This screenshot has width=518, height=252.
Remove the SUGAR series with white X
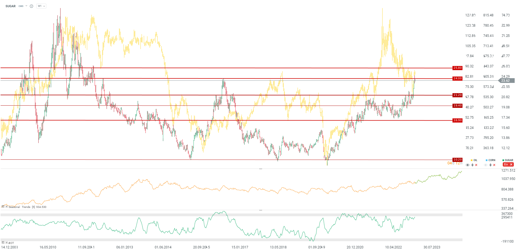[511, 165]
